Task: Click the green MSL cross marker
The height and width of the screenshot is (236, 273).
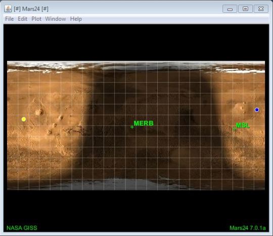Action: tap(235, 129)
